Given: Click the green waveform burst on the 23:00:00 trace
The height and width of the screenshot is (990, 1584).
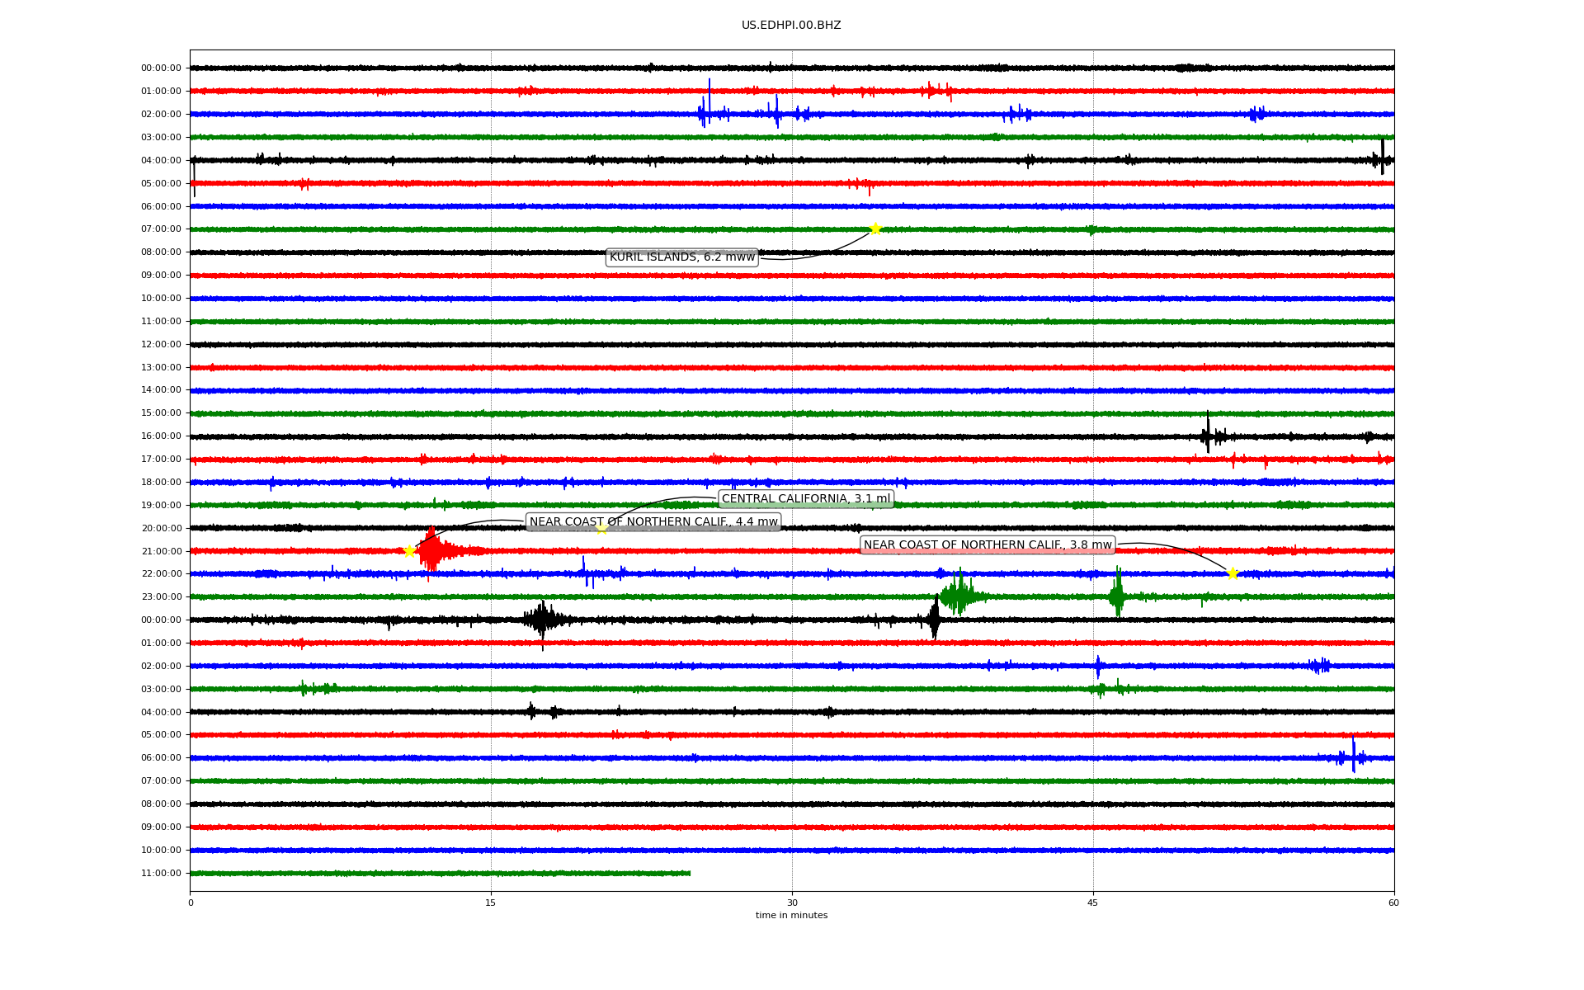Looking at the screenshot, I should (959, 595).
